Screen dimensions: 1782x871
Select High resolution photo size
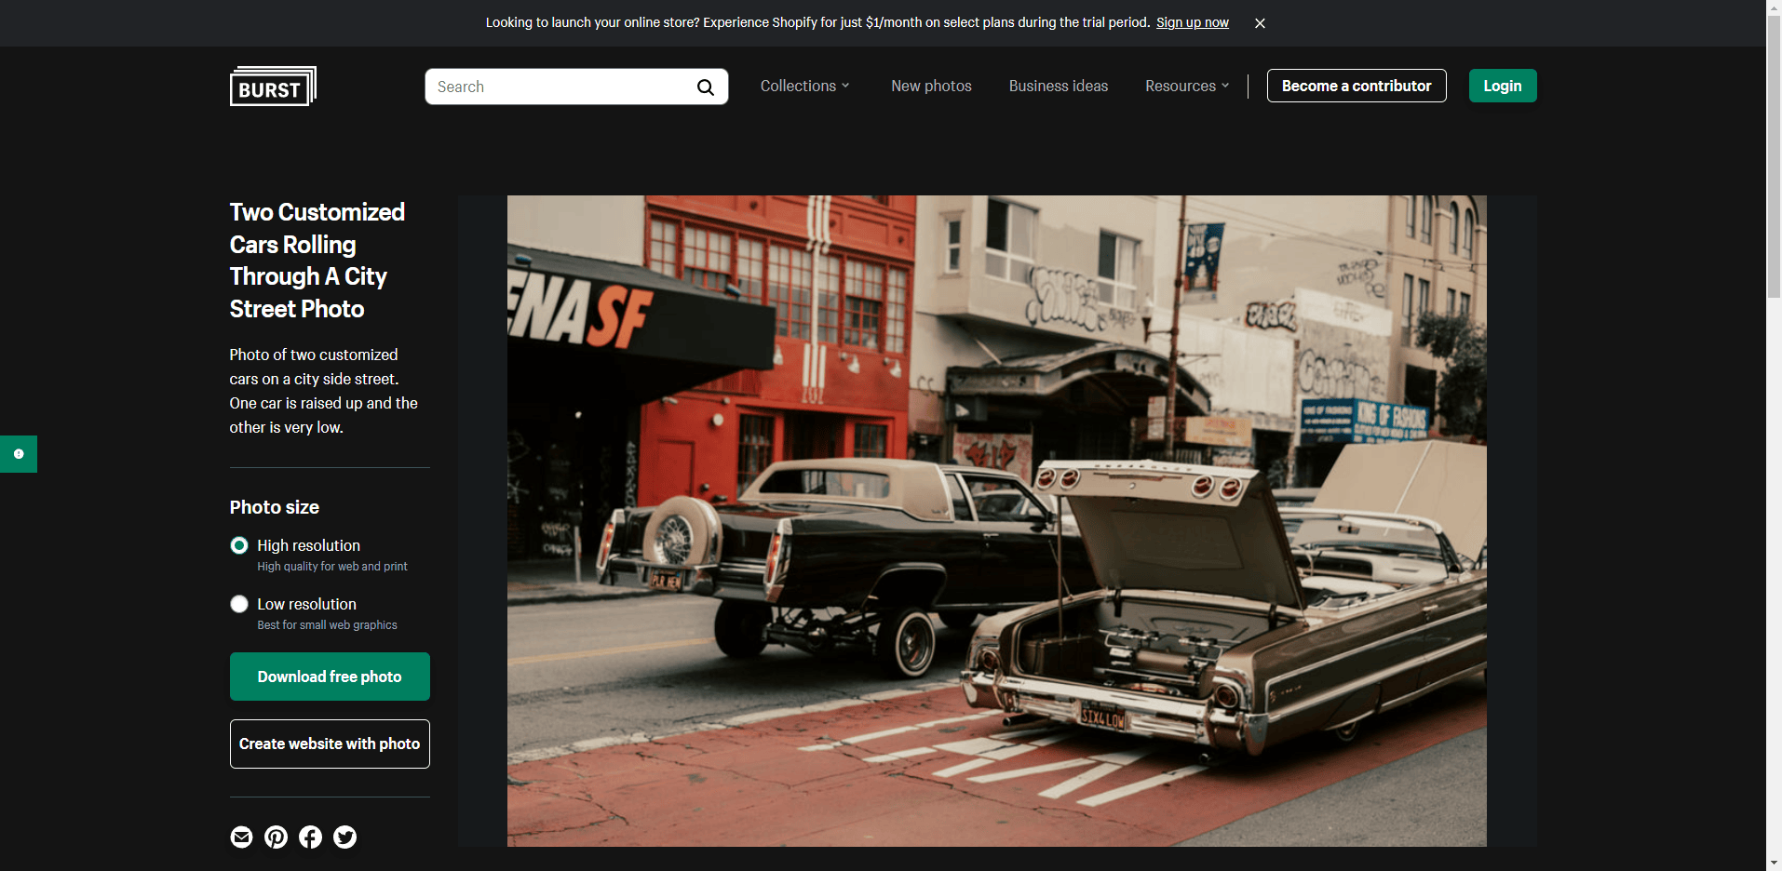239,545
